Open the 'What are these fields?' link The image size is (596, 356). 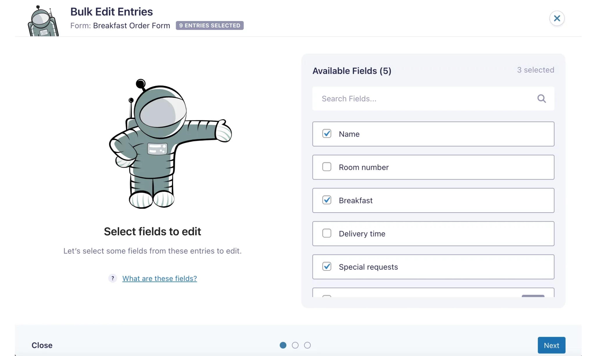[159, 278]
